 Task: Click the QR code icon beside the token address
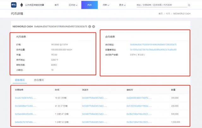click(94, 26)
